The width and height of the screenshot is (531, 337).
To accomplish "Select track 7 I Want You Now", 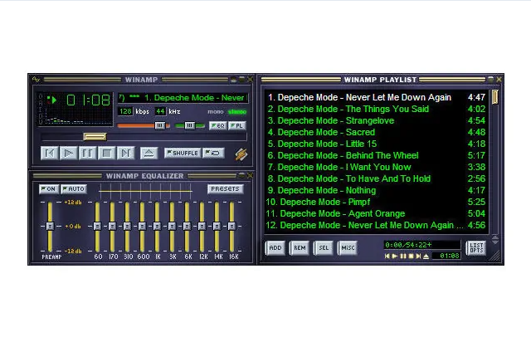I will [x=376, y=167].
